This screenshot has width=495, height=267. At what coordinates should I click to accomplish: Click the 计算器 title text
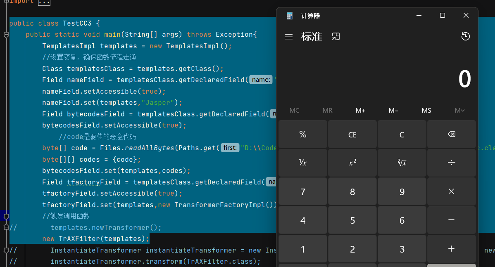pyautogui.click(x=310, y=16)
